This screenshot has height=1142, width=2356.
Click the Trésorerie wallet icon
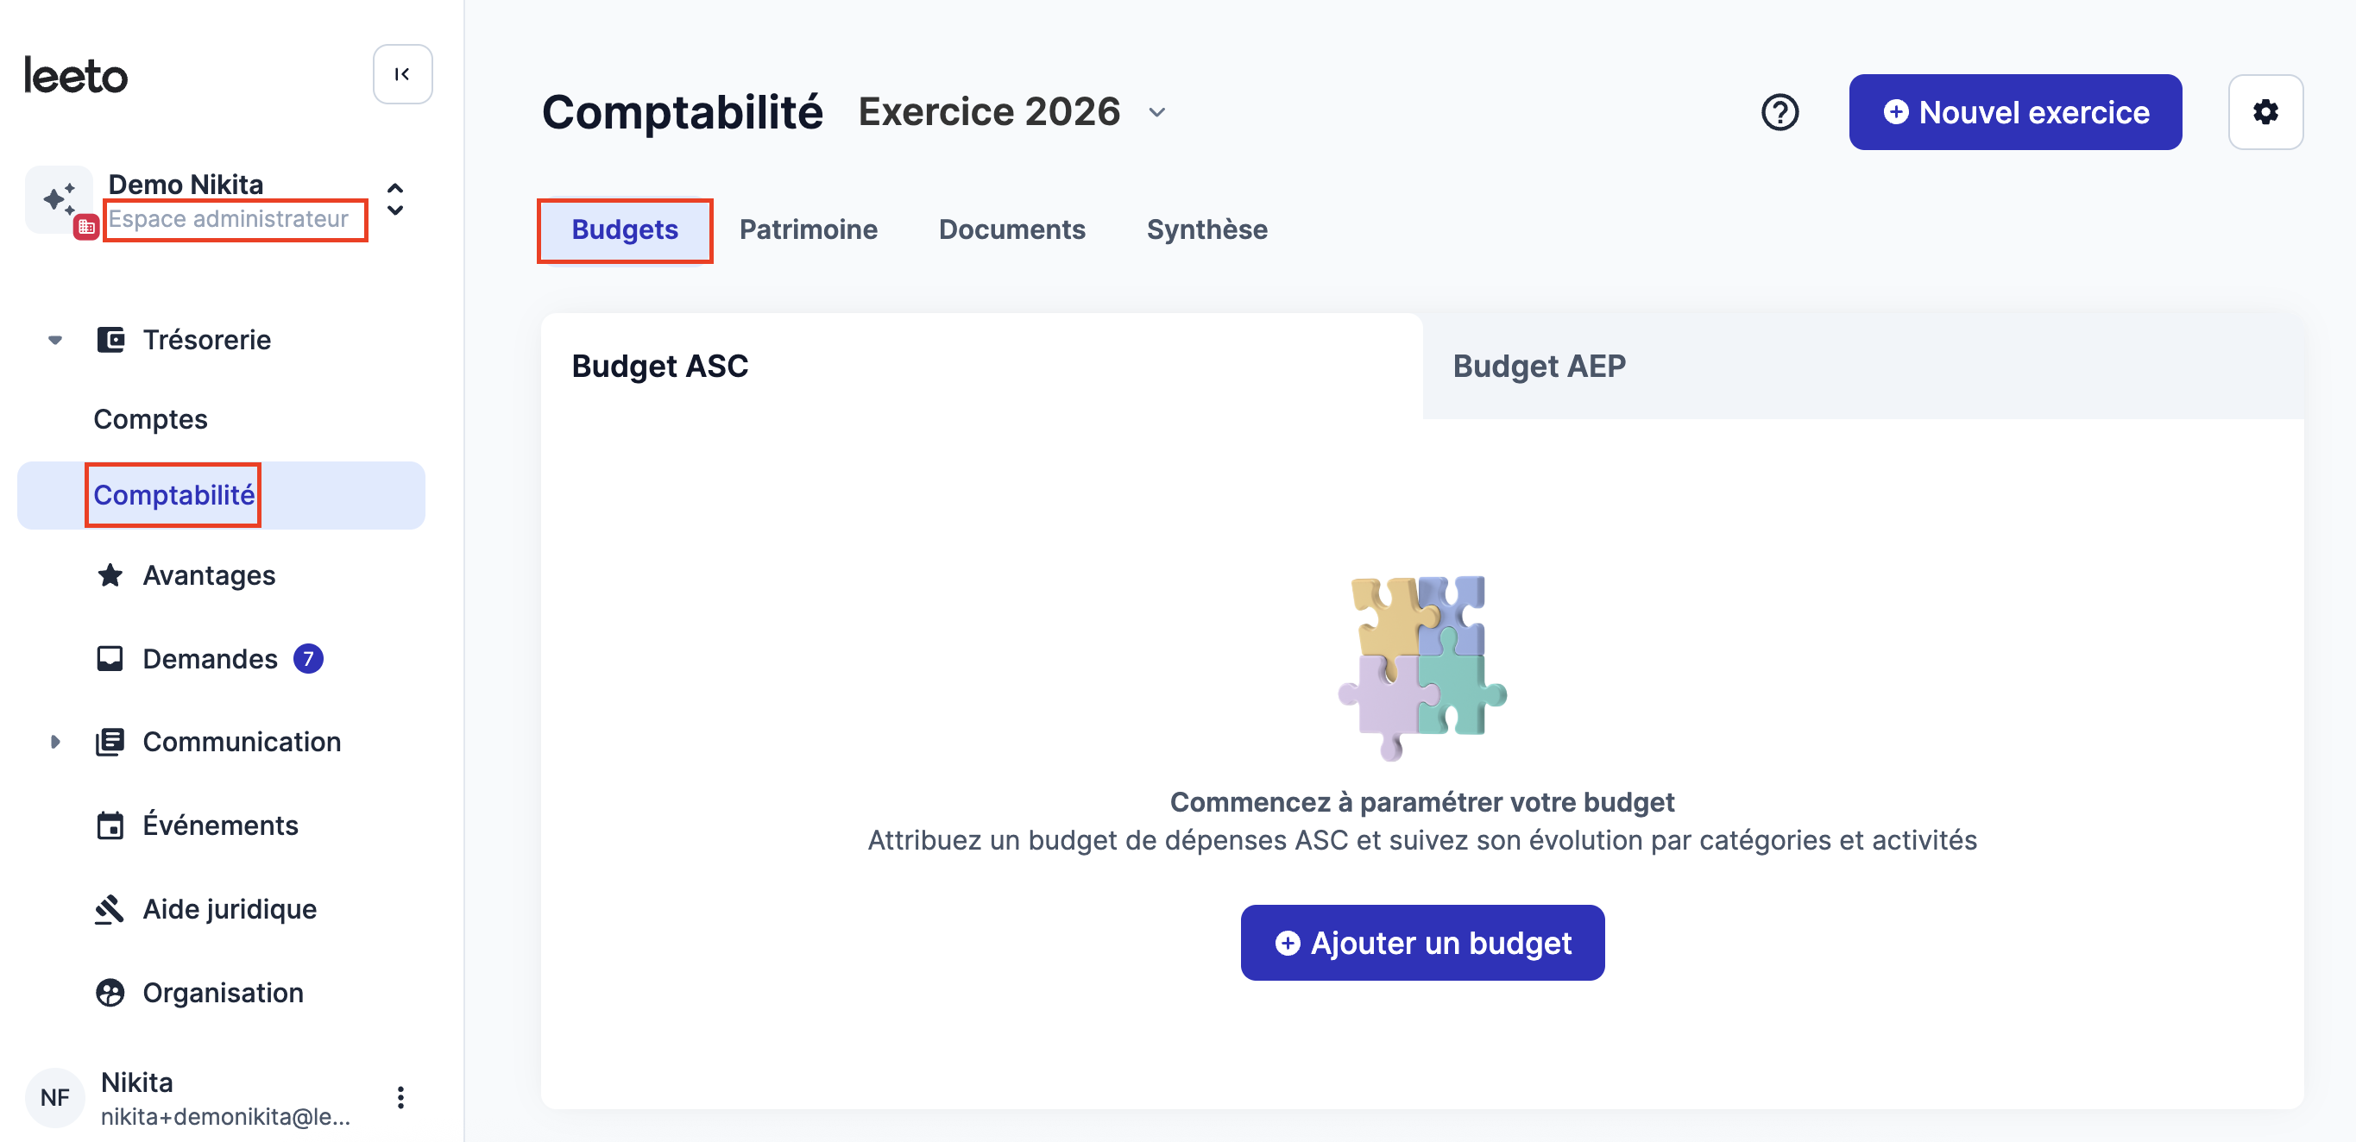(x=110, y=340)
